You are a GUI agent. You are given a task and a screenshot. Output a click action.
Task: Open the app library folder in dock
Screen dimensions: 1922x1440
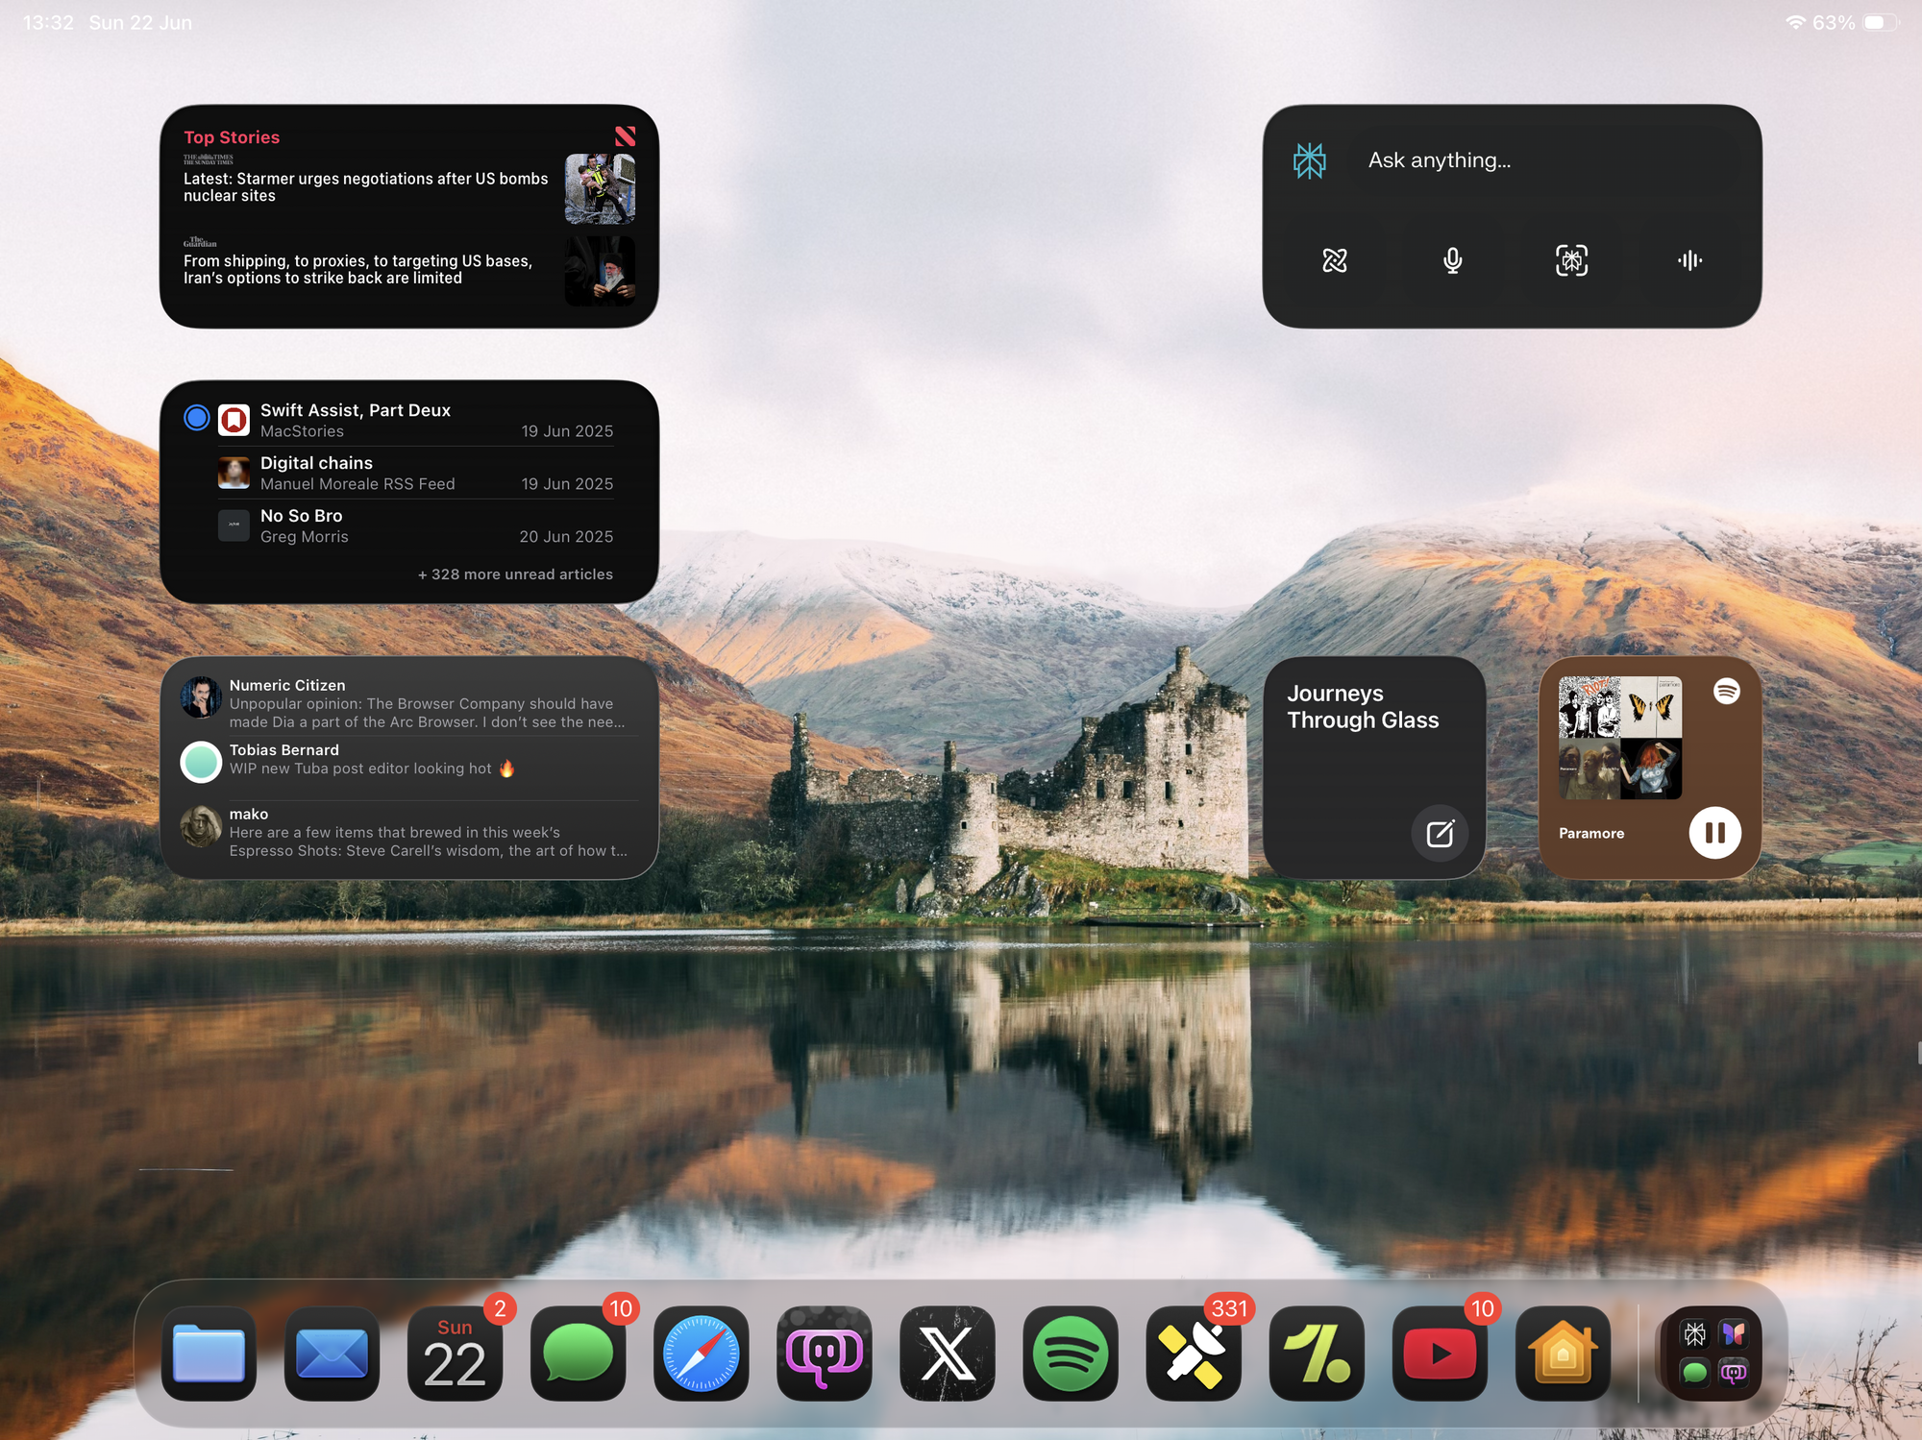[1714, 1354]
